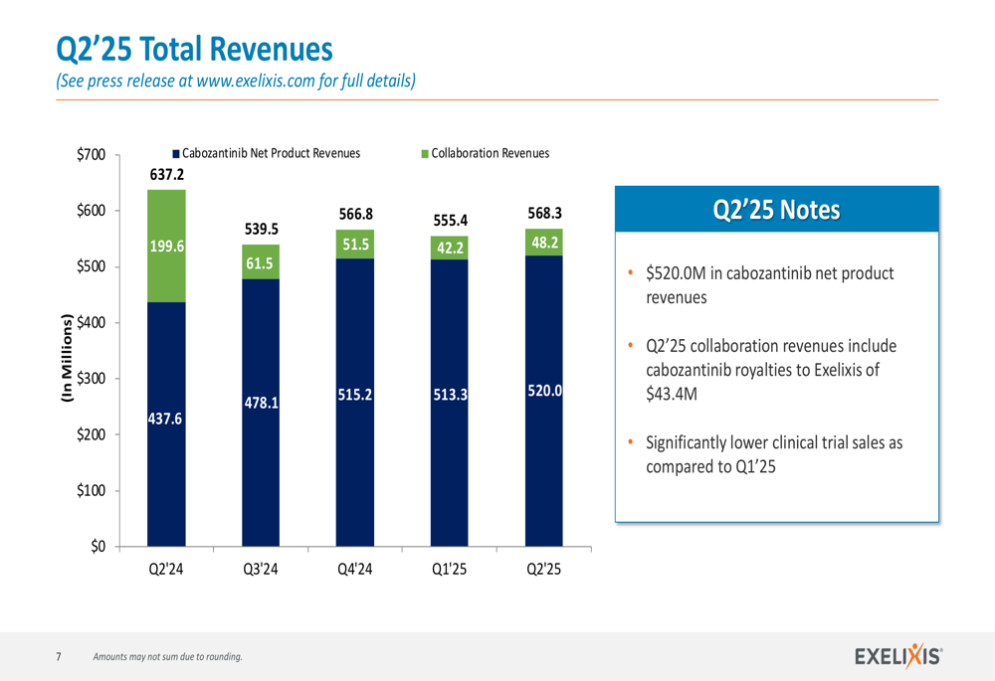Click the 637.2 total above the Q2'24 bar

[x=167, y=174]
